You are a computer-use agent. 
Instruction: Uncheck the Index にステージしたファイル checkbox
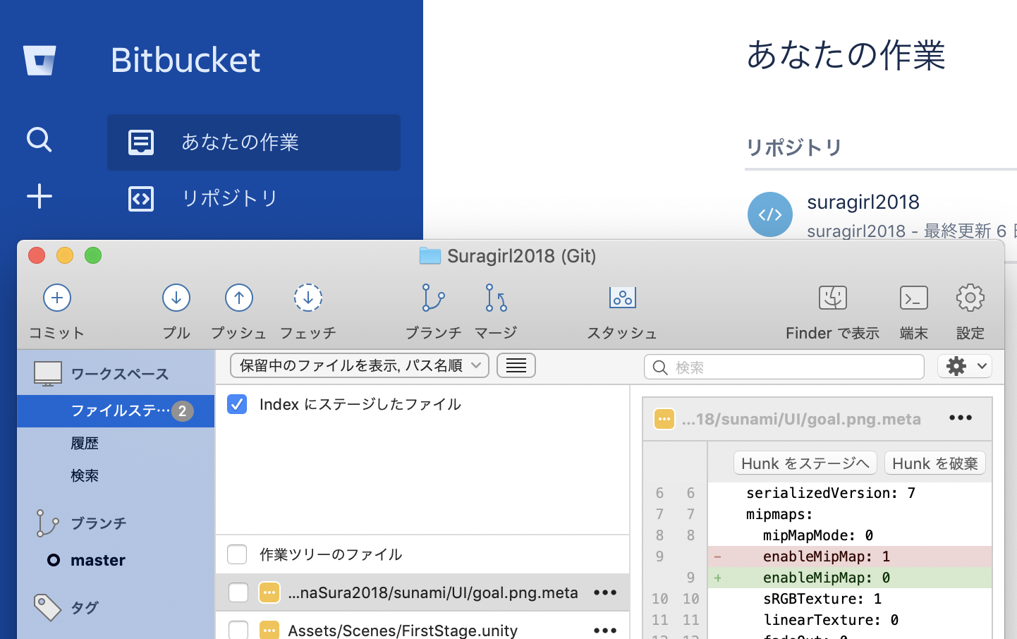coord(237,404)
